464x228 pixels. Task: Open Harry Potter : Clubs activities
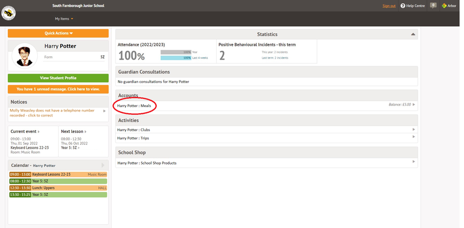[x=133, y=130]
